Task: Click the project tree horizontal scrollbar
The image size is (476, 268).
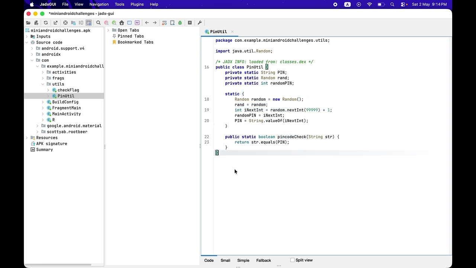Action: click(x=58, y=265)
